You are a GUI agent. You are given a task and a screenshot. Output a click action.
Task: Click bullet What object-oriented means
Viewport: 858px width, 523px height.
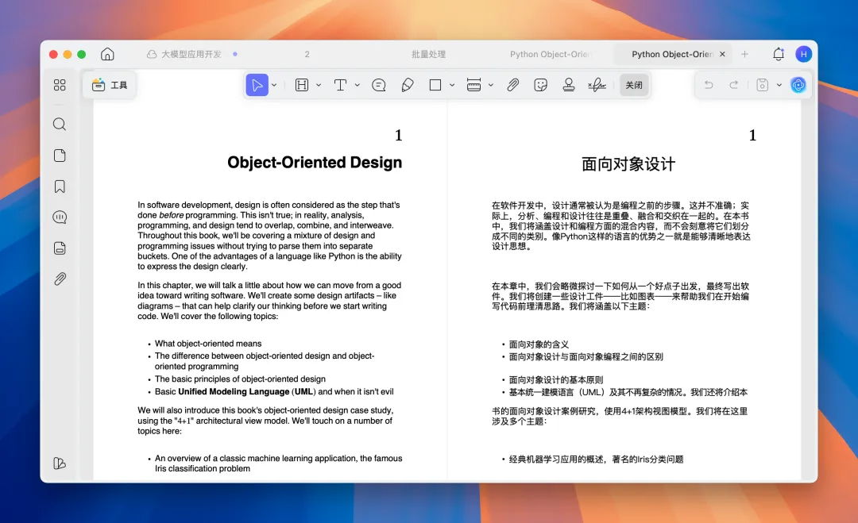[x=208, y=343]
